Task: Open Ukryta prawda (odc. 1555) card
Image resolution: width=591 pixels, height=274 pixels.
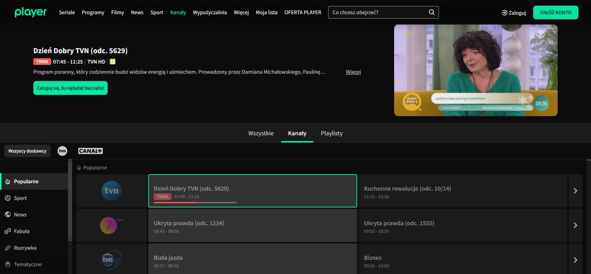Action: (463, 225)
